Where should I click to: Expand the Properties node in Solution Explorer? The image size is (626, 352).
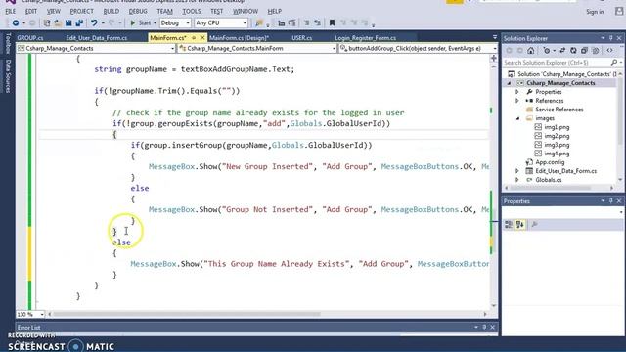[517, 92]
